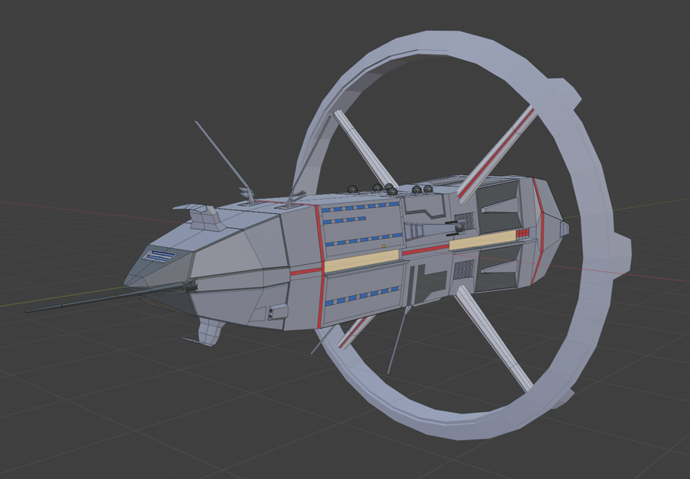Click the upper right ring spoke with red stripe
This screenshot has height=479, width=690.
coord(496,153)
